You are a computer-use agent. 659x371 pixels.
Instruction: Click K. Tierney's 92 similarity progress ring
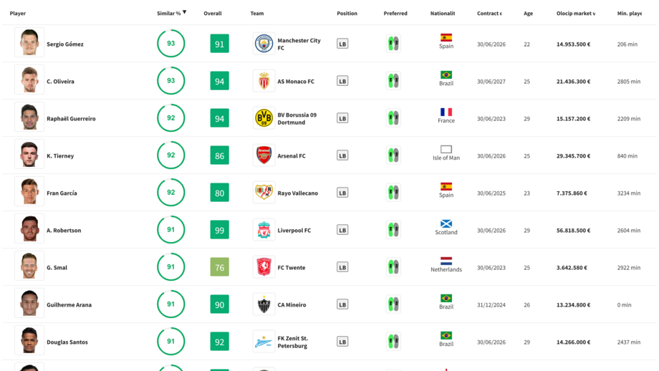(170, 155)
